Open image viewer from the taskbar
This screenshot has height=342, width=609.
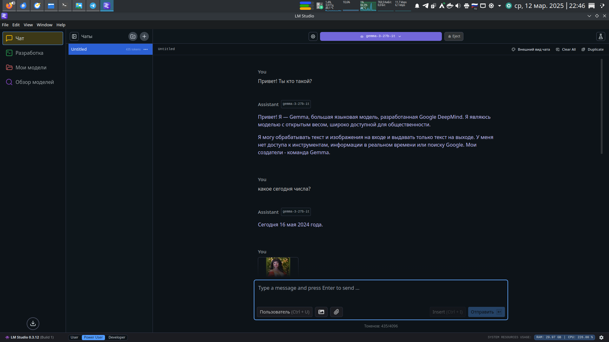point(79,5)
